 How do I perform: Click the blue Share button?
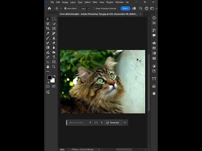[x=125, y=8]
